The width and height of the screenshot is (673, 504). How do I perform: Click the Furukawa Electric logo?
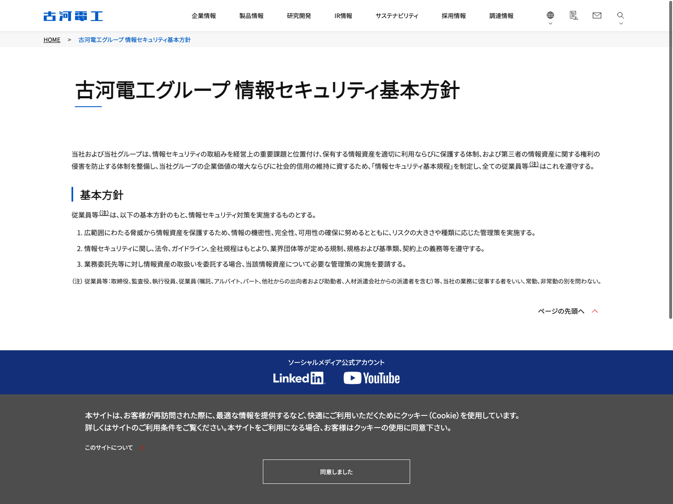tap(73, 16)
